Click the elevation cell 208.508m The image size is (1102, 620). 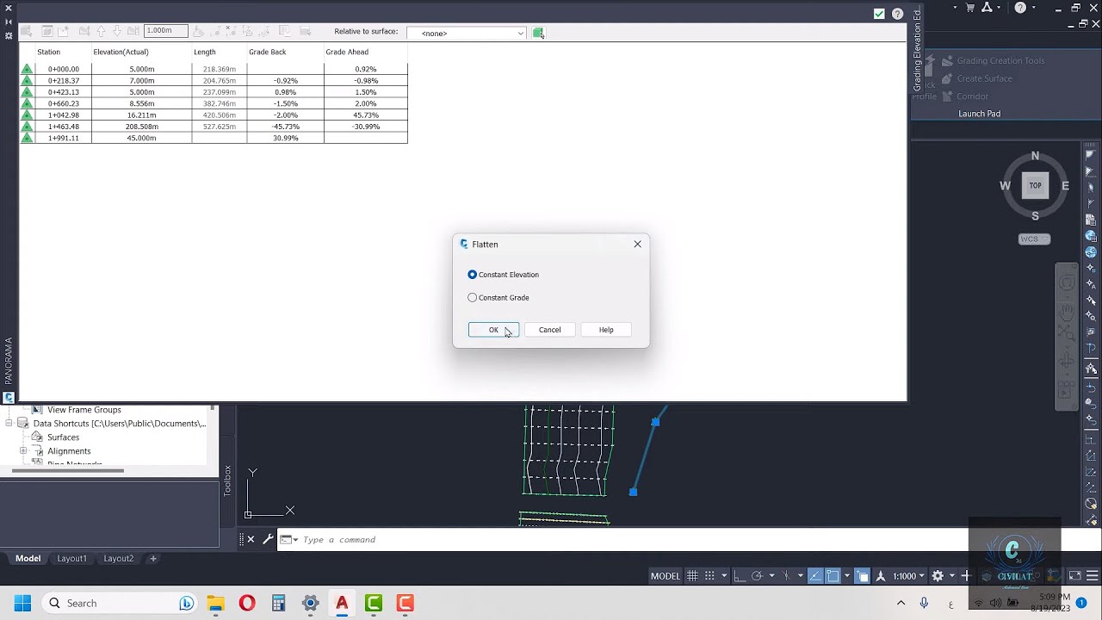click(x=142, y=127)
